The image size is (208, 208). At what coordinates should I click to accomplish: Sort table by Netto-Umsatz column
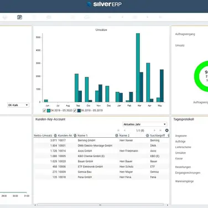coord(43,136)
